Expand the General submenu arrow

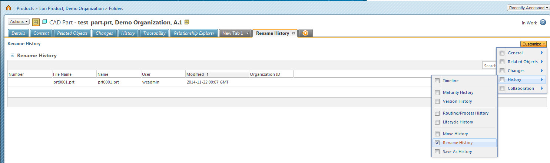(542, 53)
